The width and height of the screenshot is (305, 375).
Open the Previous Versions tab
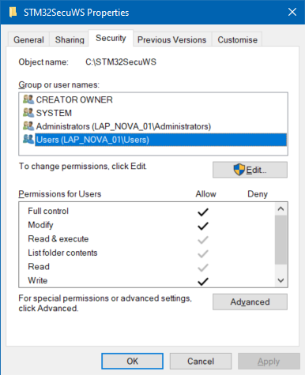pyautogui.click(x=172, y=39)
